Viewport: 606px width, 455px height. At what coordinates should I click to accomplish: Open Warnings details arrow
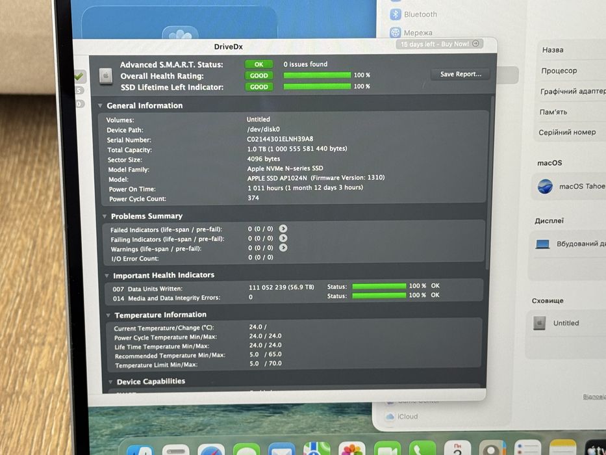(283, 248)
